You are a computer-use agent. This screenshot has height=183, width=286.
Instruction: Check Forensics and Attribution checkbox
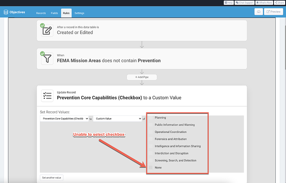point(150,139)
